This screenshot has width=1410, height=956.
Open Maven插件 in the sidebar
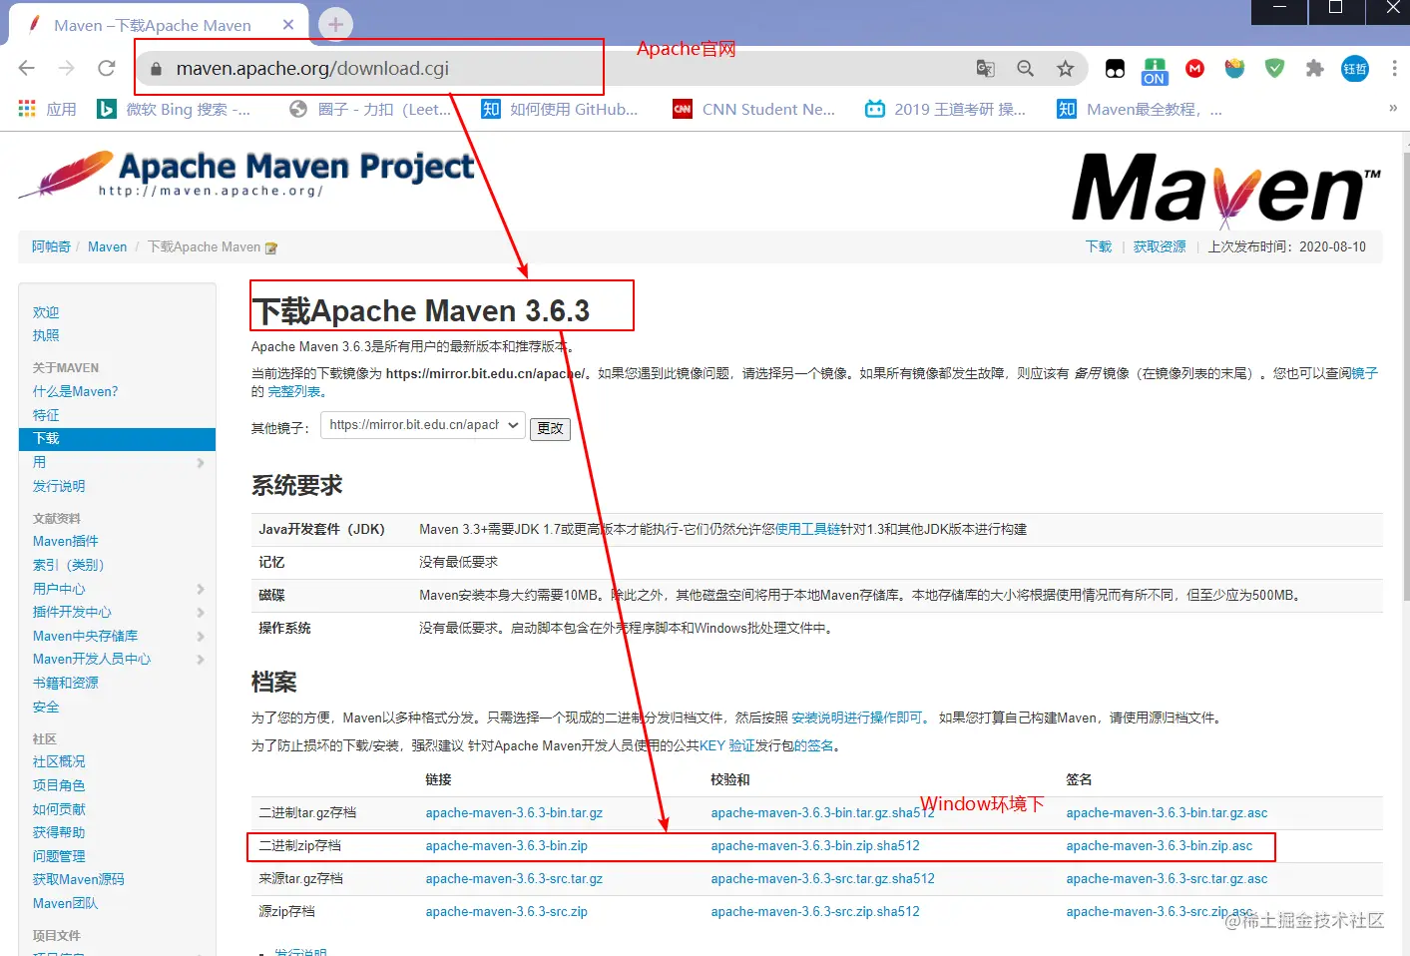[x=66, y=541]
